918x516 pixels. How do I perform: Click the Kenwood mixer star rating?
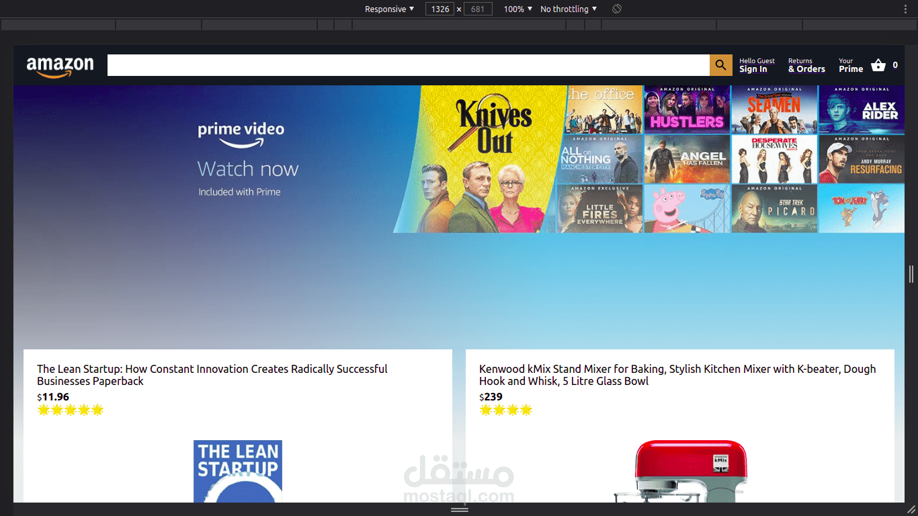click(506, 410)
